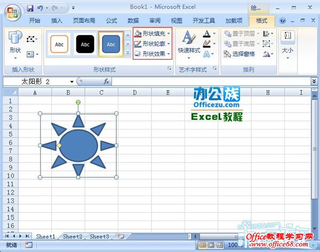Apply the black Abc shape style
Viewport: 320px width, 252px height.
(x=85, y=44)
